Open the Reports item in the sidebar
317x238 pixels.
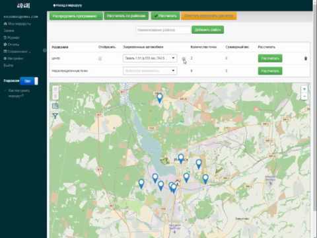(x=11, y=44)
